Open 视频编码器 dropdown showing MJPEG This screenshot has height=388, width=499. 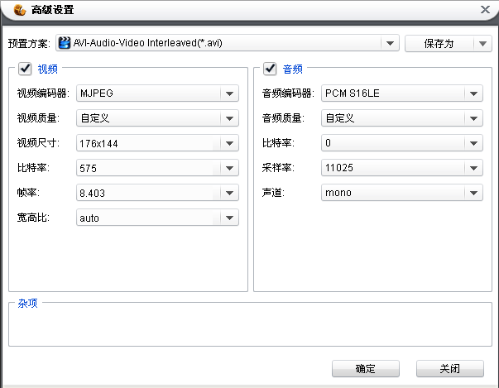(157, 93)
